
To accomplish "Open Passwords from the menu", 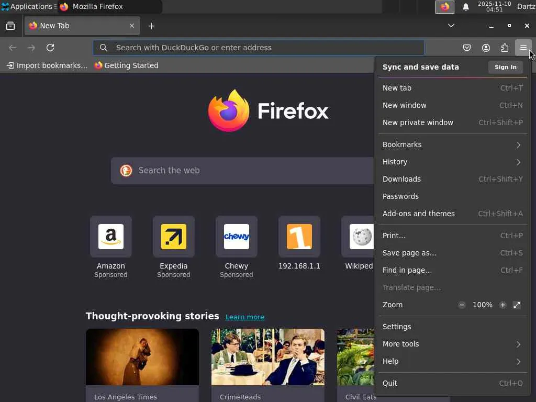I will coord(452,197).
